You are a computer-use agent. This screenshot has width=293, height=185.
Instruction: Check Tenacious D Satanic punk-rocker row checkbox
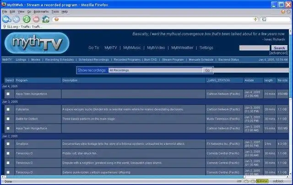pos(8,172)
